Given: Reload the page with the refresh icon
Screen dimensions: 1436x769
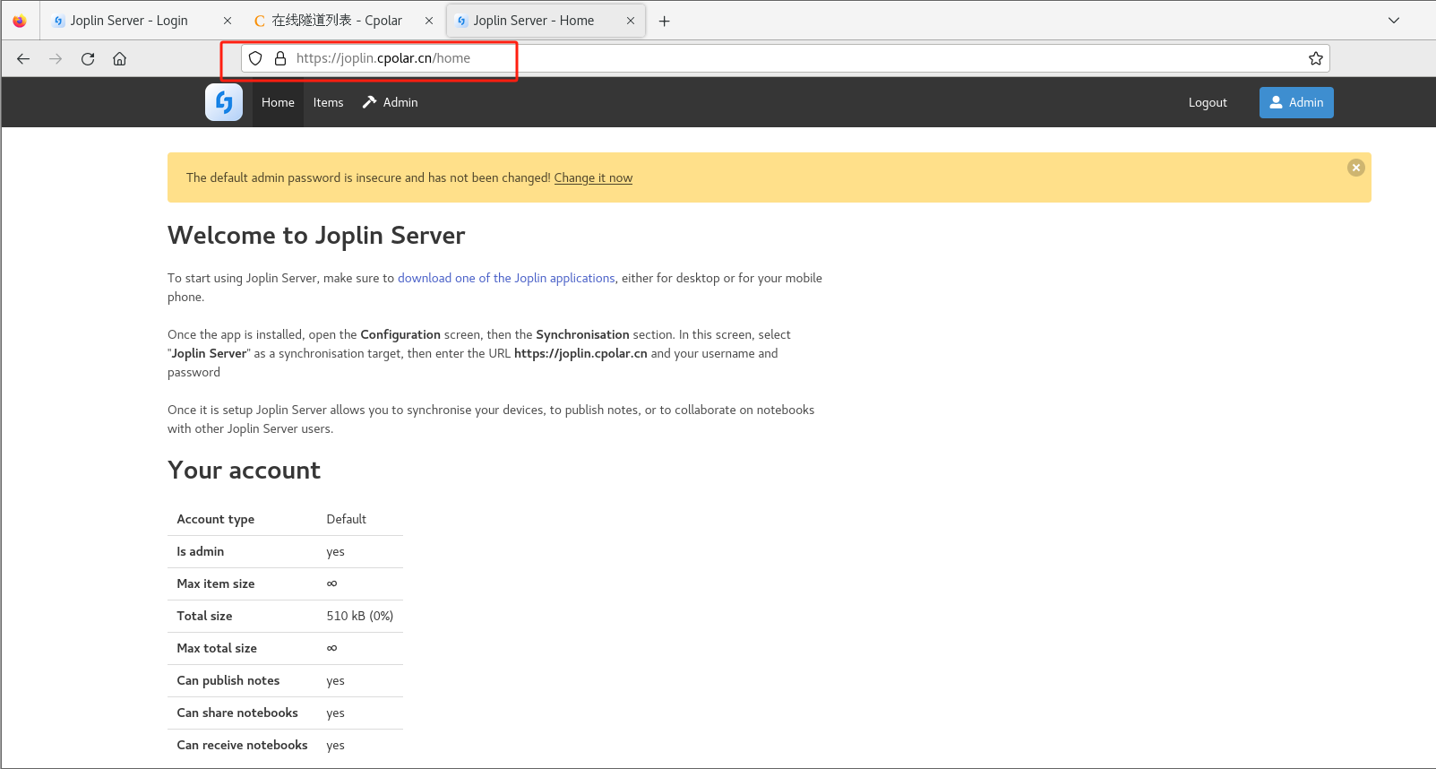Looking at the screenshot, I should [x=88, y=58].
